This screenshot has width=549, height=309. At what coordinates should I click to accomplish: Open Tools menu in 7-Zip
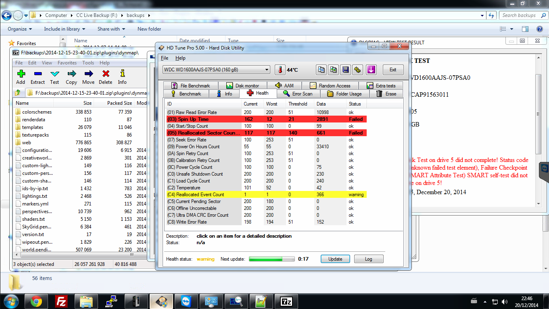click(x=88, y=63)
